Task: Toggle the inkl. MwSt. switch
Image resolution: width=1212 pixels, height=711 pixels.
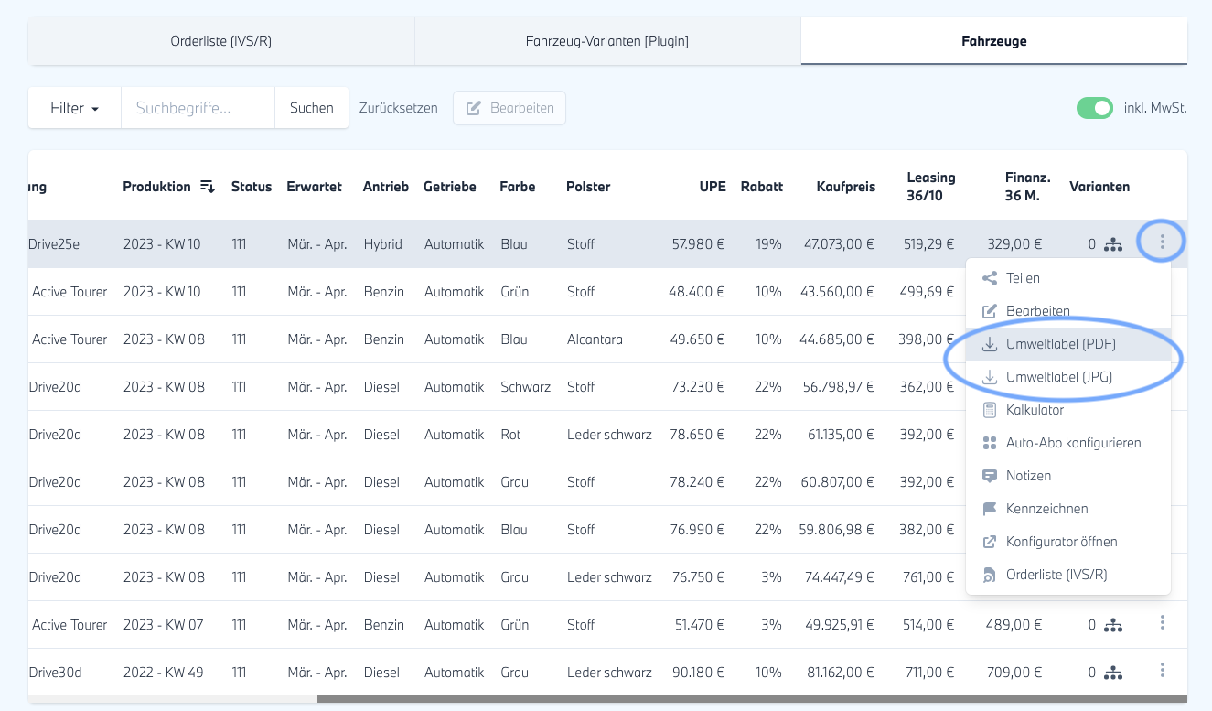Action: click(x=1094, y=108)
